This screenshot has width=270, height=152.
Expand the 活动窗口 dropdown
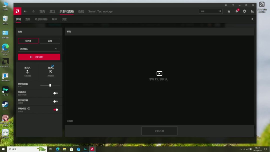coord(39,49)
